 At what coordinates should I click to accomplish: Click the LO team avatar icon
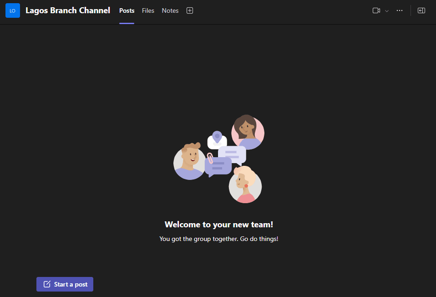(13, 10)
